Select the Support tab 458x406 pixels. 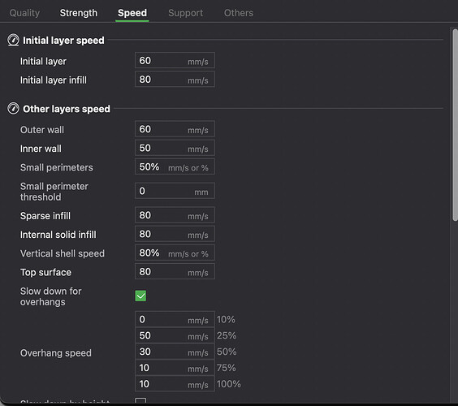point(185,13)
